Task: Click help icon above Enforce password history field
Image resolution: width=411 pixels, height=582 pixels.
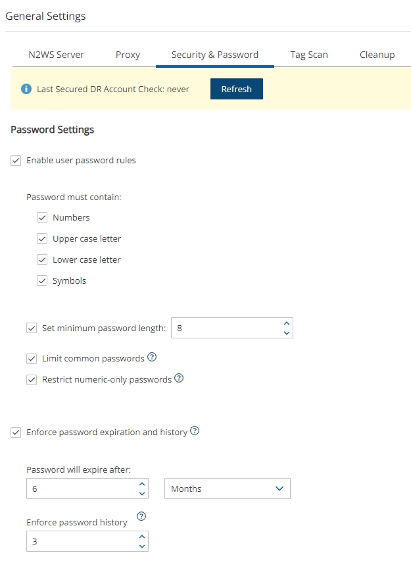Action: pos(141,517)
